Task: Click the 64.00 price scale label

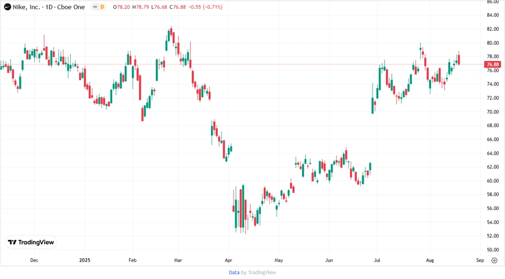Action: tap(493, 153)
